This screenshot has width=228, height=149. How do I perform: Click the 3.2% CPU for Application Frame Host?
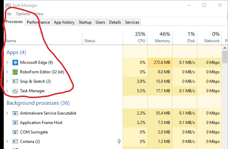141,123
